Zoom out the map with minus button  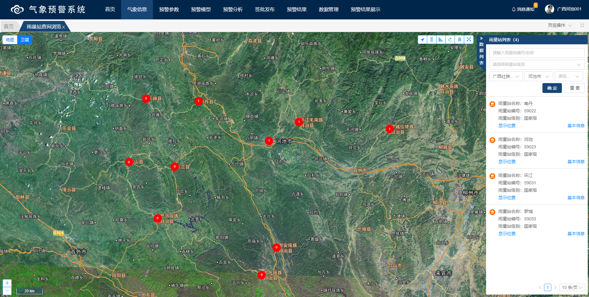[7, 291]
